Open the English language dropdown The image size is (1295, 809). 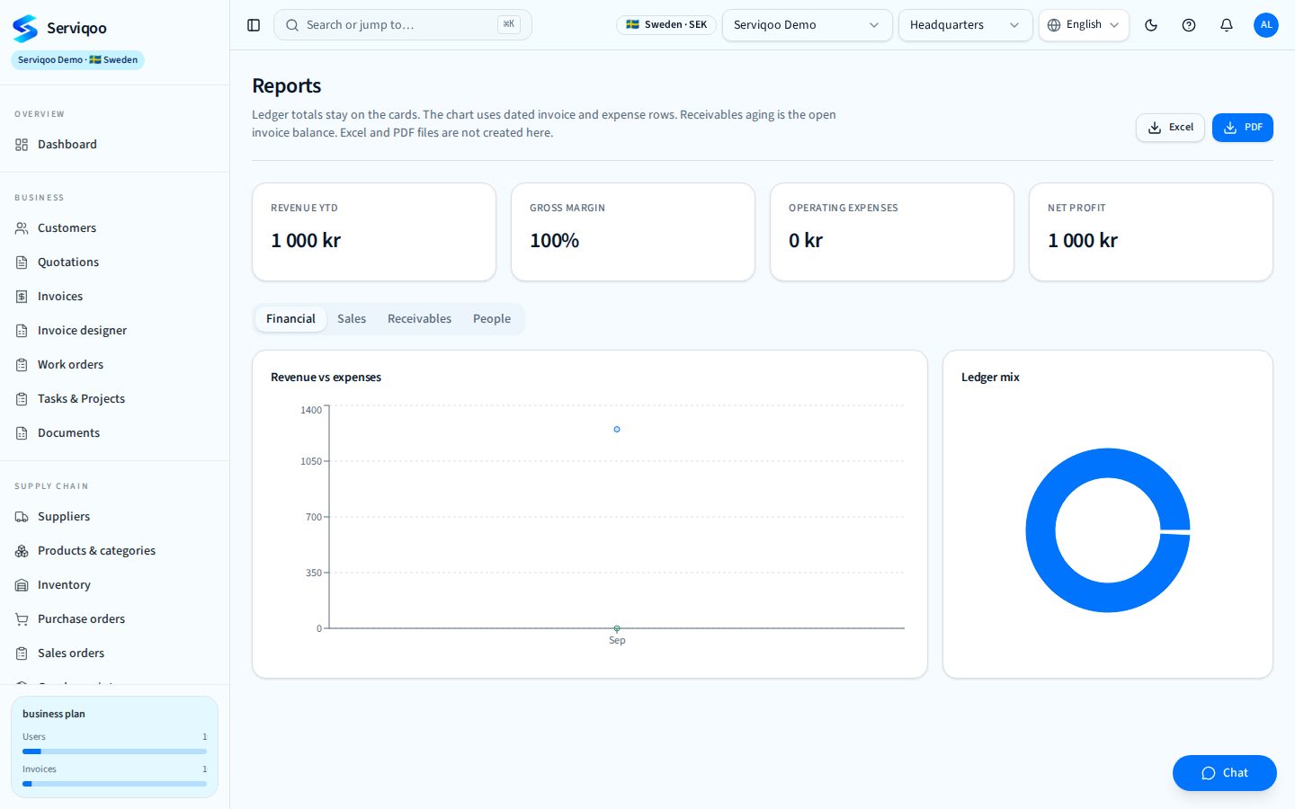pos(1084,25)
